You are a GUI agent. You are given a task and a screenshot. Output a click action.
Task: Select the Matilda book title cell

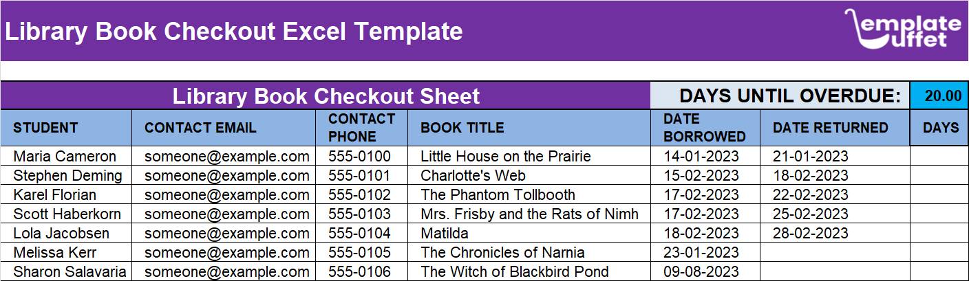point(529,233)
